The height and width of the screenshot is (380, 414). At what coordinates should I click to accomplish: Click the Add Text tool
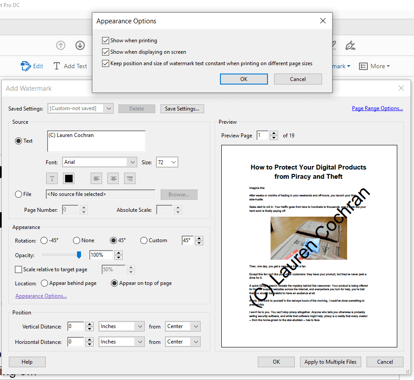tap(70, 66)
